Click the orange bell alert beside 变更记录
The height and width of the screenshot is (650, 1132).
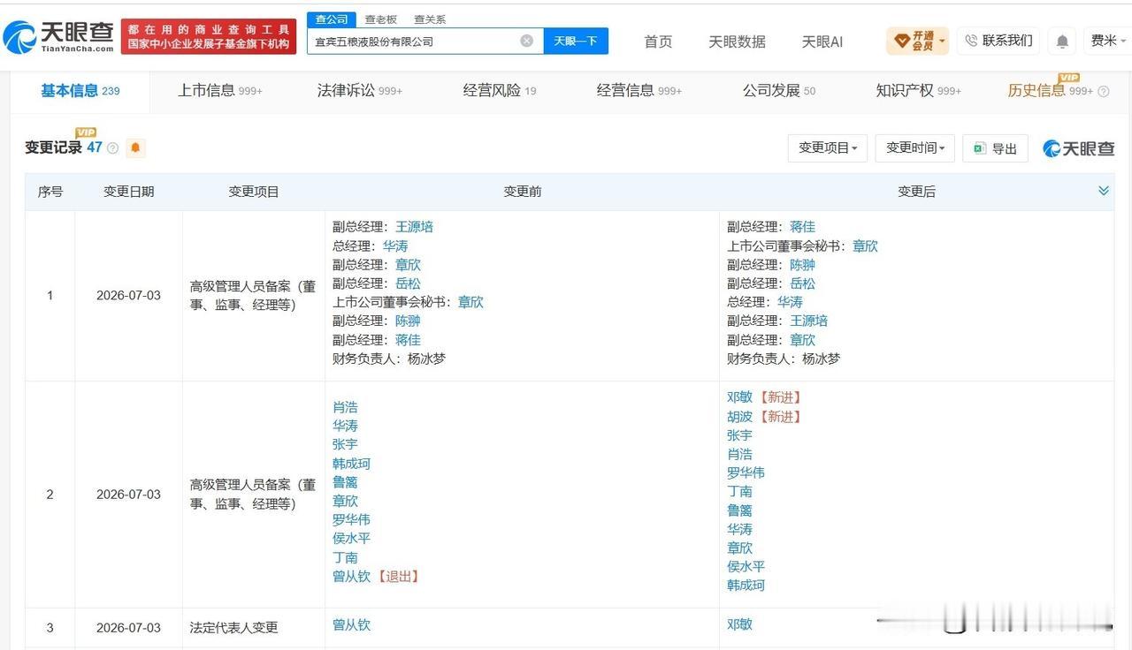(x=135, y=147)
